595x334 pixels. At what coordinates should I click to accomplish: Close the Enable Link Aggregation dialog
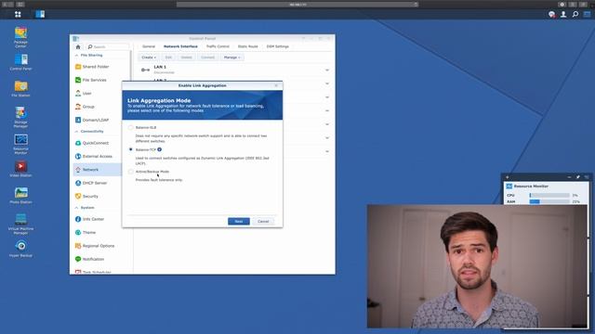pos(276,85)
